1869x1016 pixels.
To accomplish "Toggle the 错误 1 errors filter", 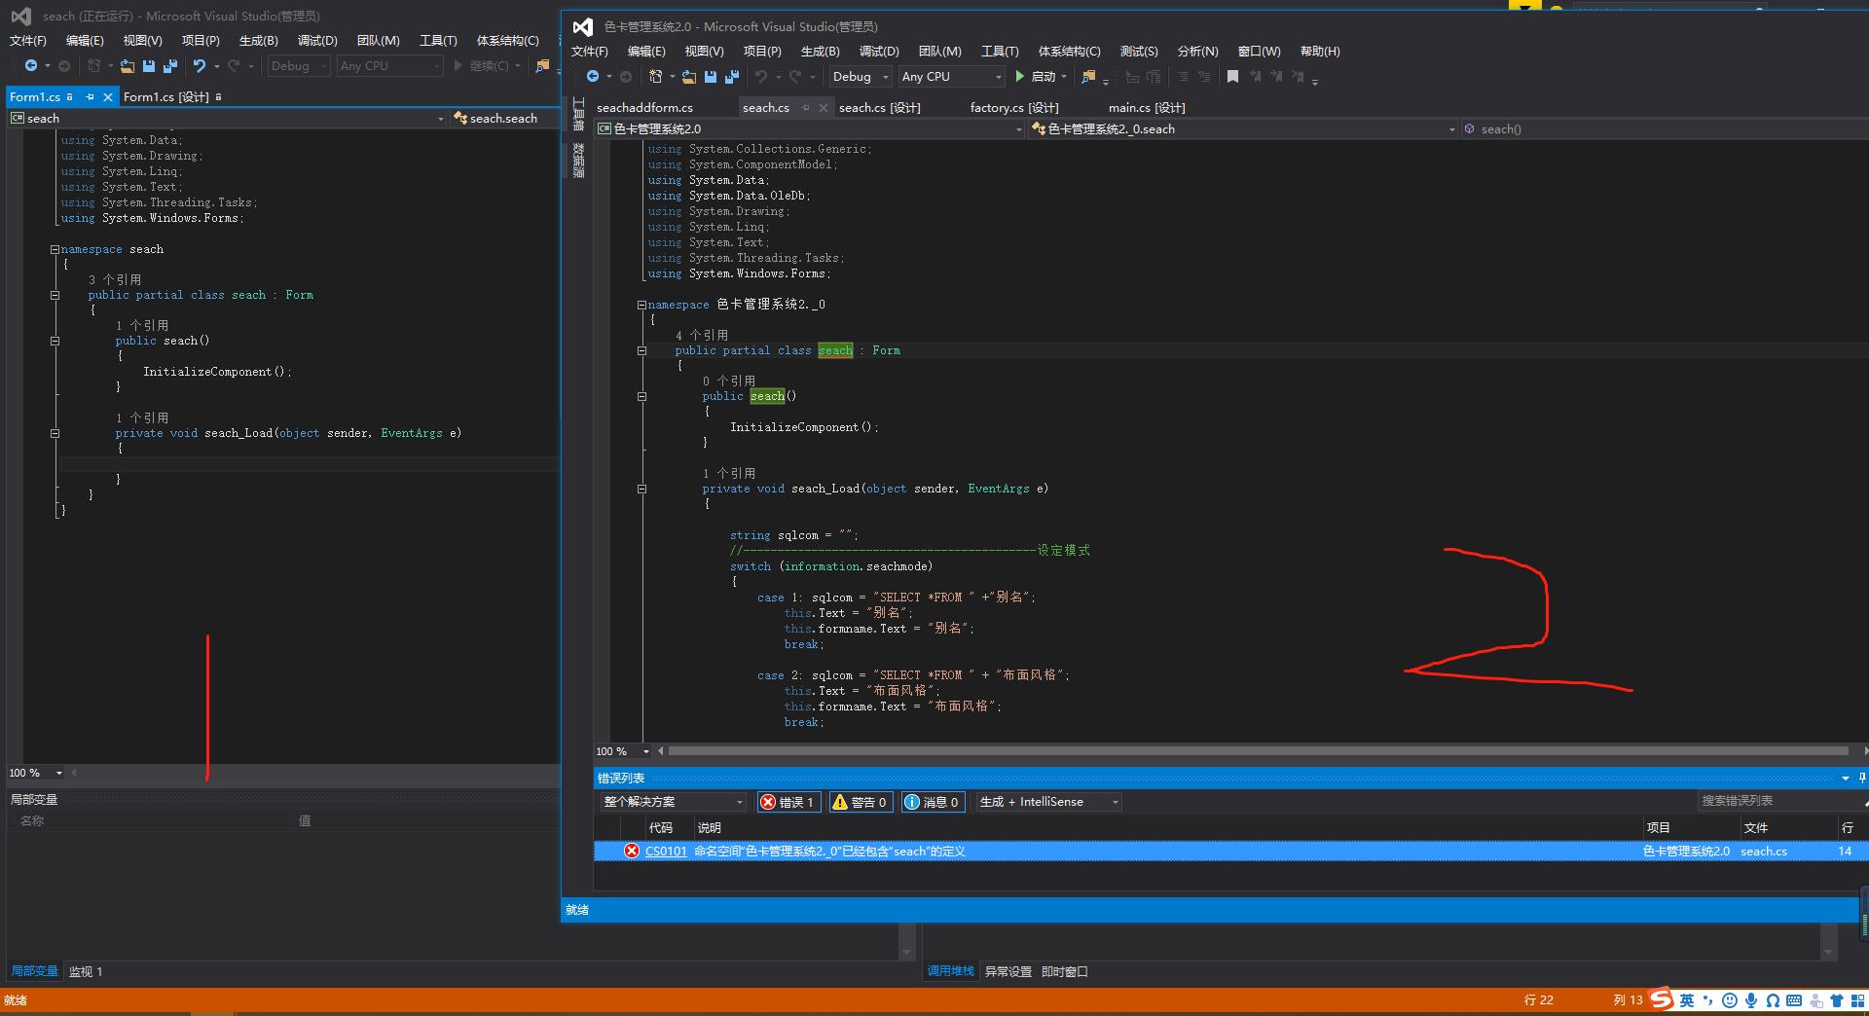I will [x=788, y=802].
